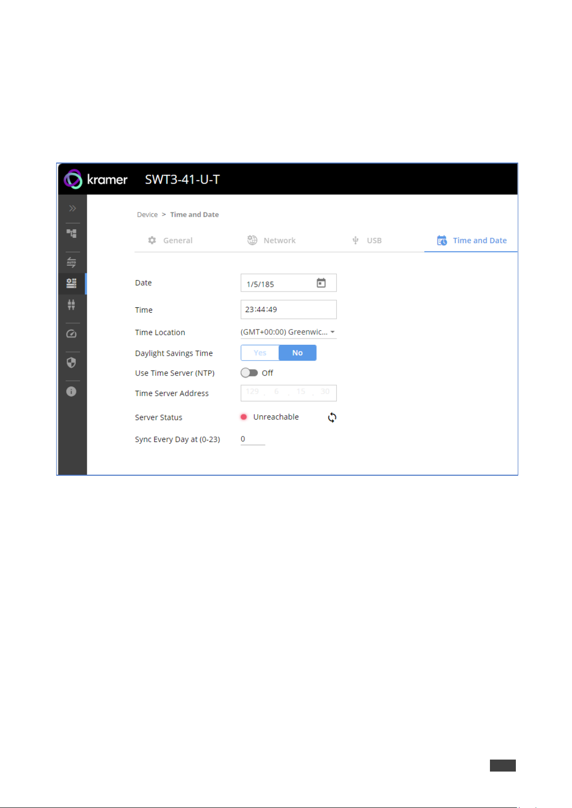Open the Auto switching sidebar icon
The width and height of the screenshot is (572, 808).
(x=71, y=262)
